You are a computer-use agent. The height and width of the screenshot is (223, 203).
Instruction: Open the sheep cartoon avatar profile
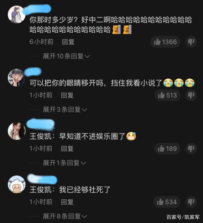pyautogui.click(x=17, y=184)
